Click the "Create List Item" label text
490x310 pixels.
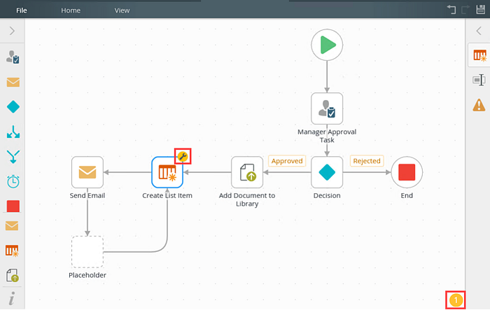(167, 195)
